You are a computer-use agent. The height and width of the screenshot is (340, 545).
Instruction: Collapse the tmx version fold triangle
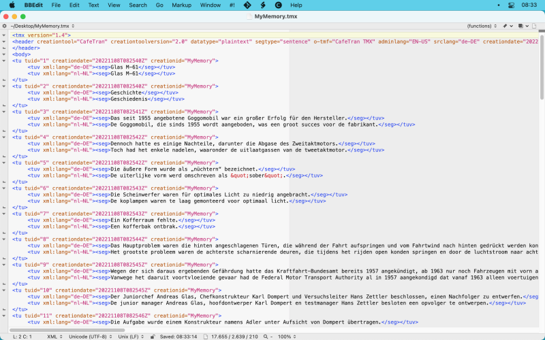pyautogui.click(x=4, y=35)
